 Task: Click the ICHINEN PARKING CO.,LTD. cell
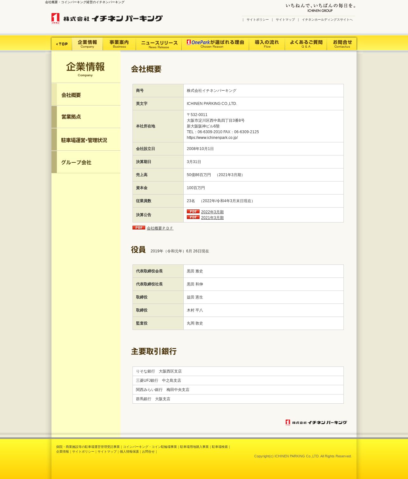point(263,104)
